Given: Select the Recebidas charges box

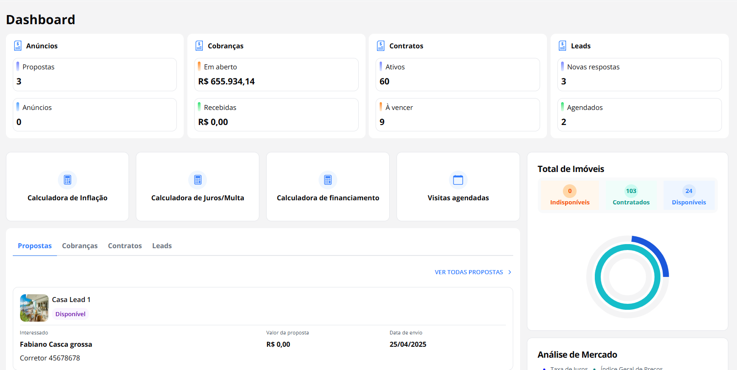Looking at the screenshot, I should pos(276,115).
